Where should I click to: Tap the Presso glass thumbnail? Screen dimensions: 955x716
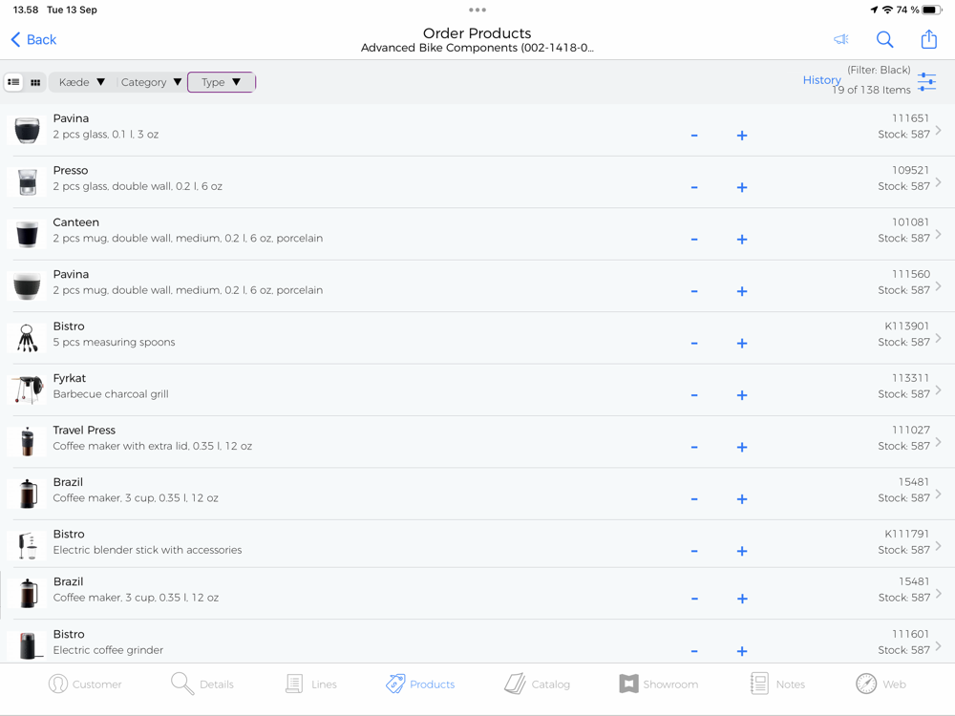(x=27, y=181)
